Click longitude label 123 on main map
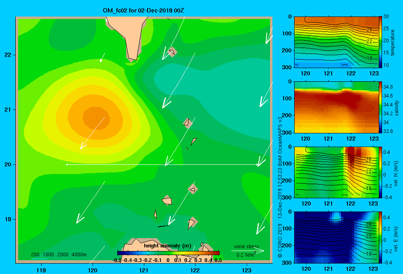Viewport: 403px width, 274px height. [247, 270]
